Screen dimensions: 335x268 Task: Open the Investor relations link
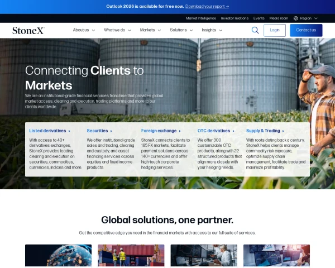(234, 18)
